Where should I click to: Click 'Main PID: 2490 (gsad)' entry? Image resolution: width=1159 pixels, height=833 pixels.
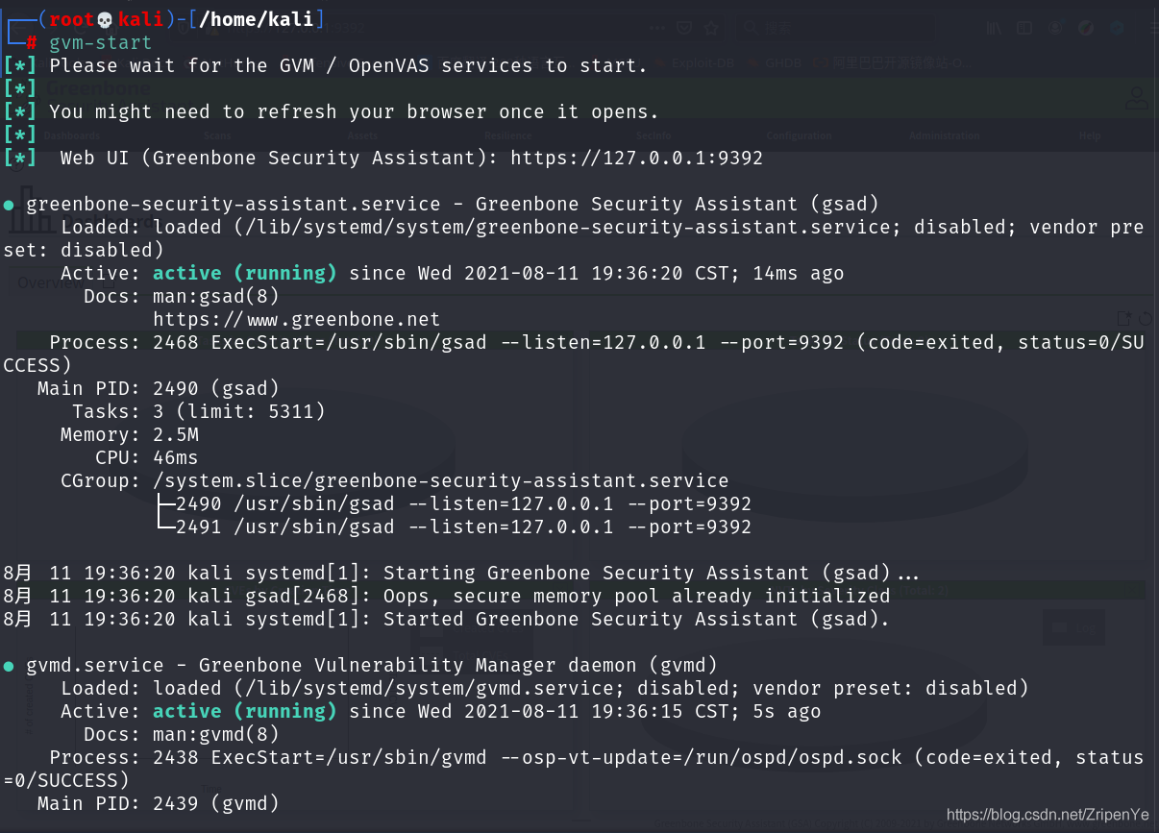click(159, 388)
